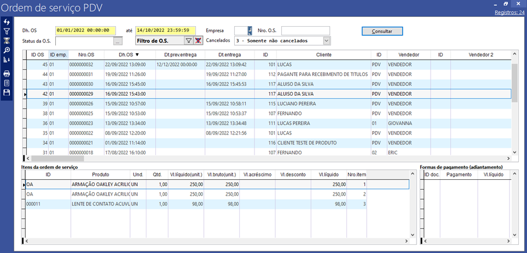Click the Cliente column header
The height and width of the screenshot is (253, 527).
323,55
